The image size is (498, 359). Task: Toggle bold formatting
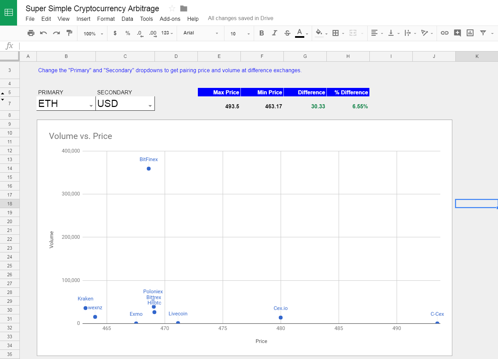[262, 33]
